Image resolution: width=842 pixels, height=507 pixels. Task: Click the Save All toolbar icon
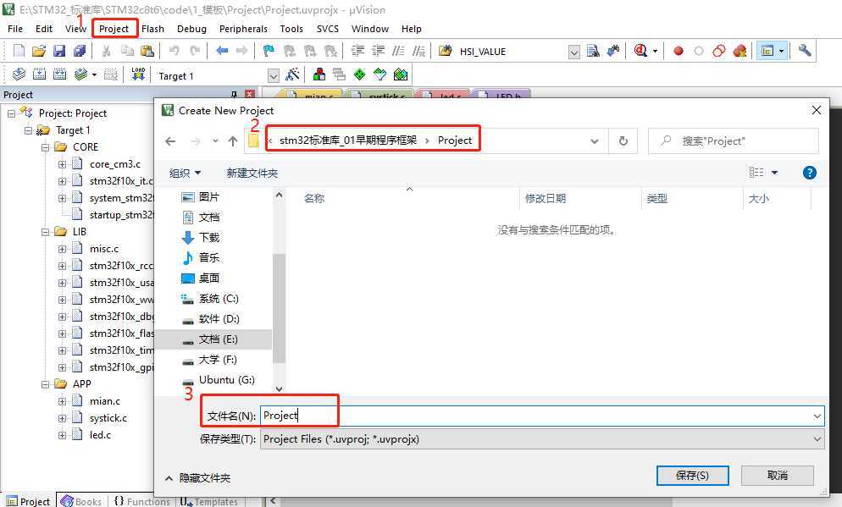[80, 51]
